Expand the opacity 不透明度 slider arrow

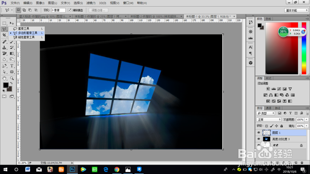coord(307,120)
